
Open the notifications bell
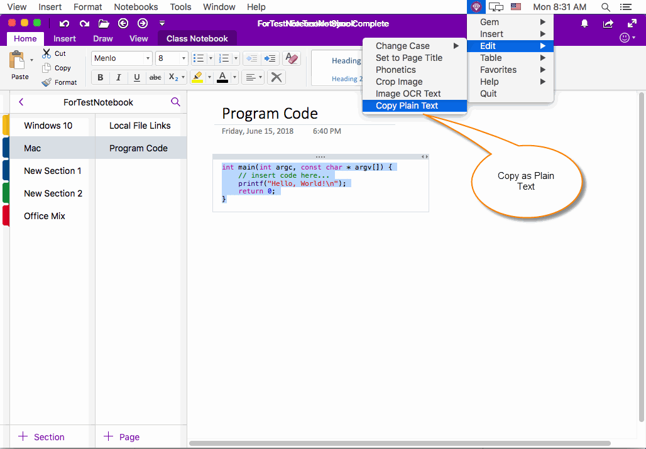click(584, 23)
